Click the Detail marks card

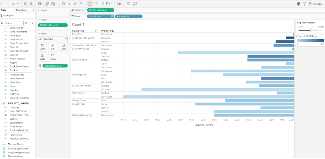(x=42, y=57)
